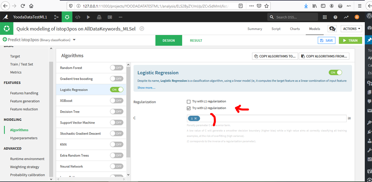Click the list-mode icon beside the C field
This screenshot has width=372, height=182.
click(349, 118)
